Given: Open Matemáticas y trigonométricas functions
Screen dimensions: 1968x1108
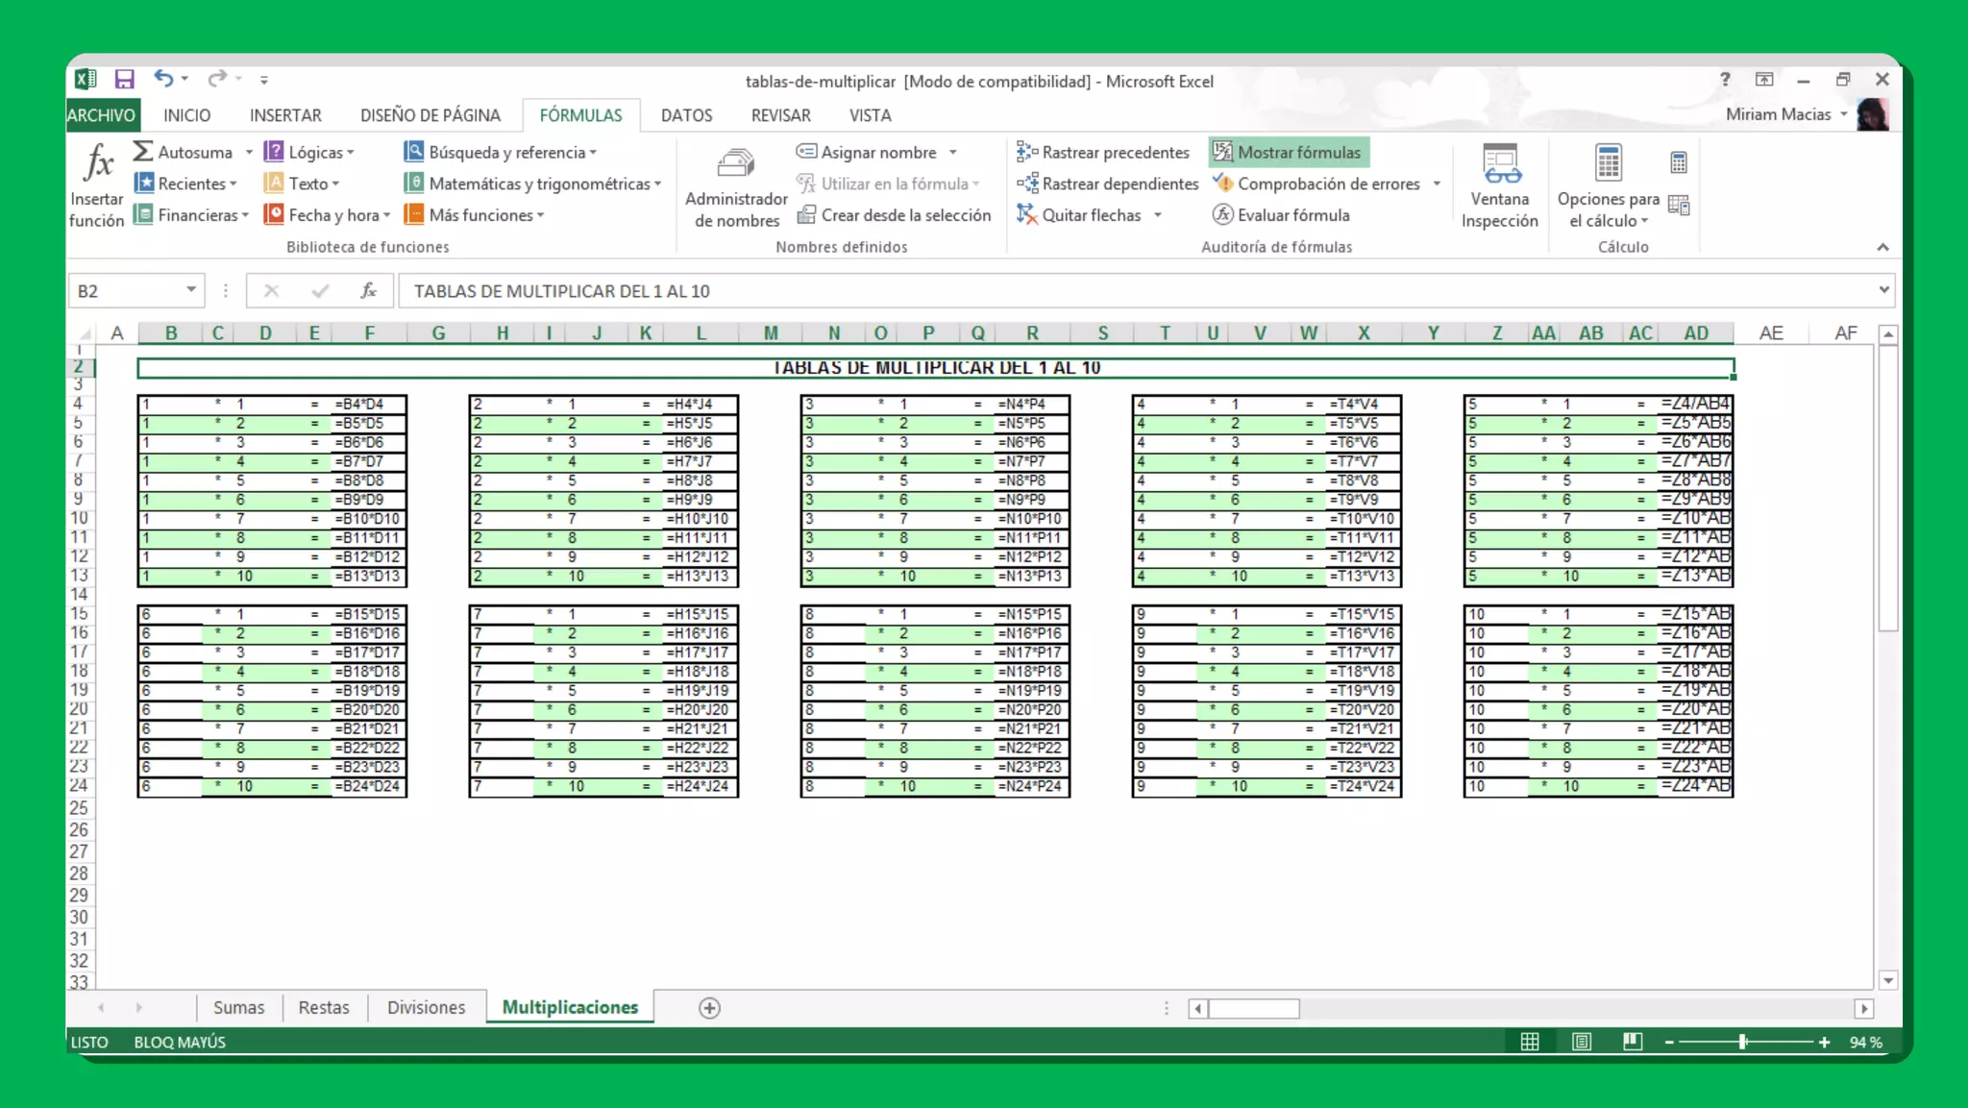Looking at the screenshot, I should pos(533,184).
